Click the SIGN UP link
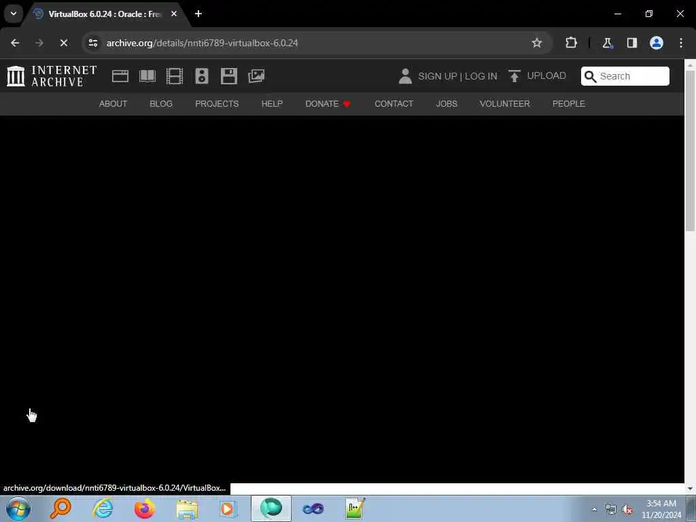This screenshot has height=522, width=696. (x=437, y=76)
